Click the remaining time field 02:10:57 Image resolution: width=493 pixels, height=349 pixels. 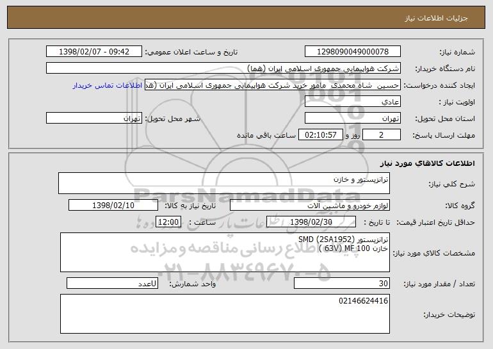[320, 135]
